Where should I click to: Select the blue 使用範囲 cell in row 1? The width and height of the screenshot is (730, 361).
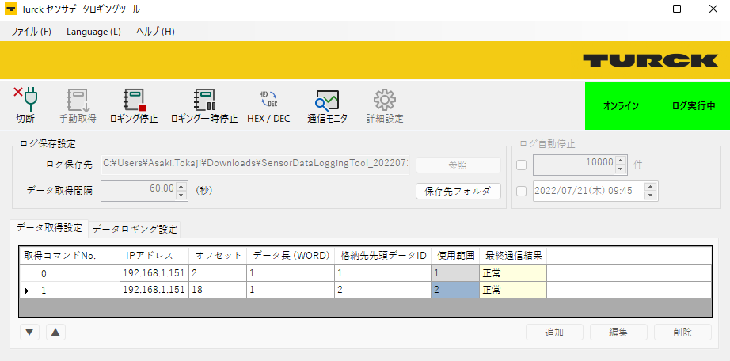pos(455,290)
